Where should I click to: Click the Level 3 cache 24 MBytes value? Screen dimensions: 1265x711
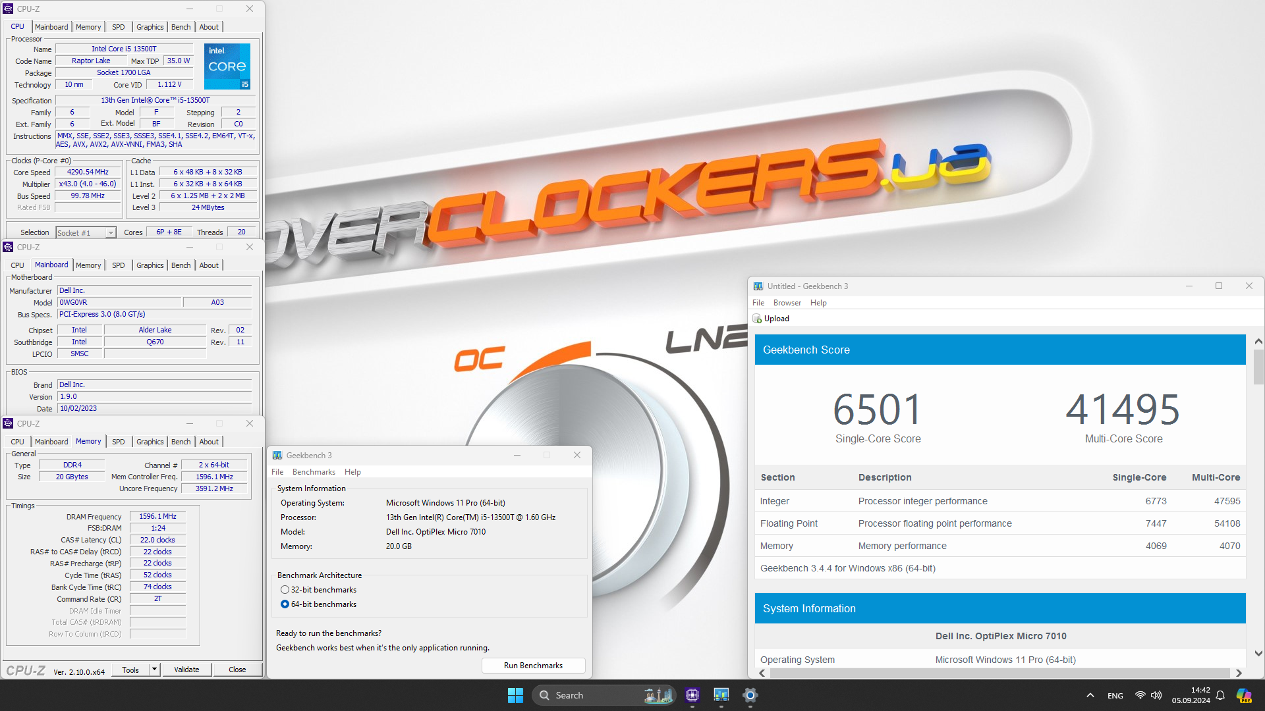click(208, 208)
